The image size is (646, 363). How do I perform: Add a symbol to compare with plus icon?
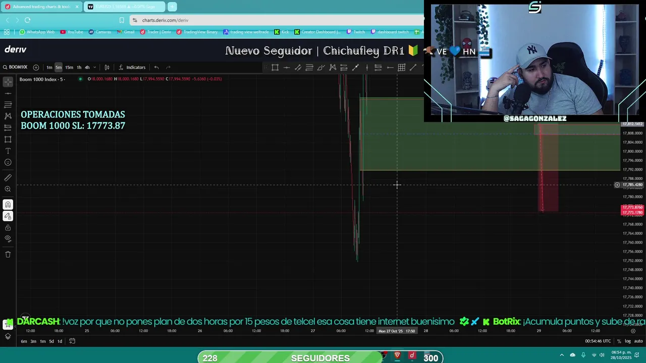pyautogui.click(x=36, y=68)
